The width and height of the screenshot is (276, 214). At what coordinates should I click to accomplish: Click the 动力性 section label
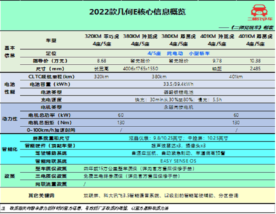click(10, 119)
